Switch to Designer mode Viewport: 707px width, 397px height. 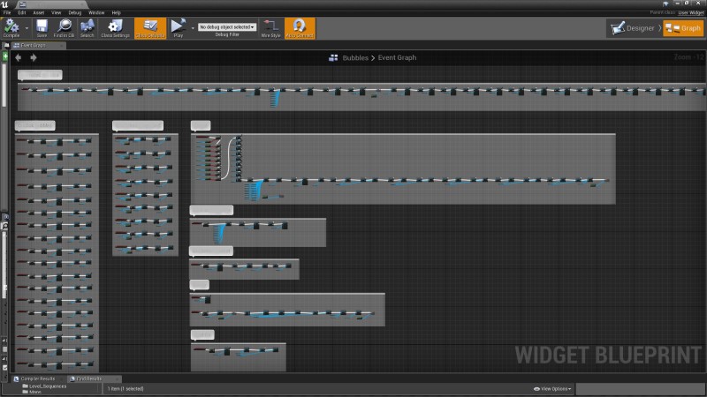(633, 28)
